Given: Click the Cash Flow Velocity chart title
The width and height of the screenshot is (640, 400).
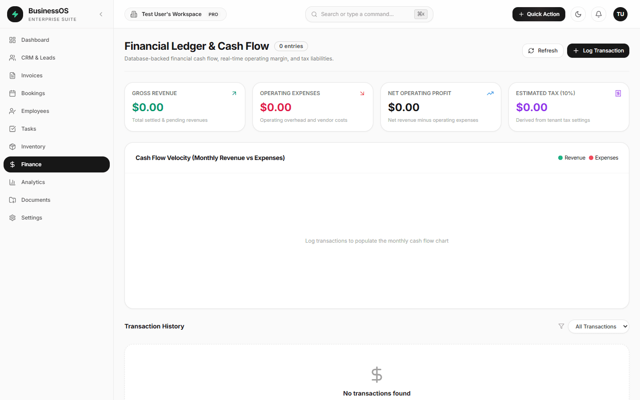Looking at the screenshot, I should point(210,158).
